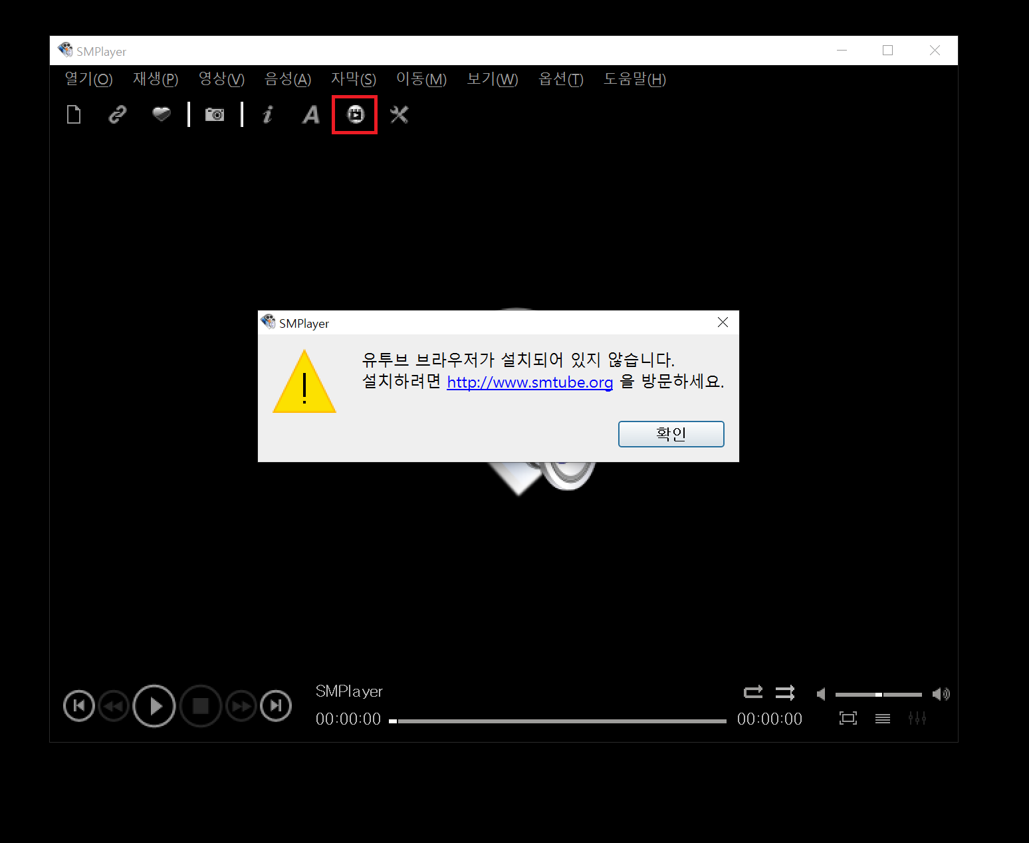
Task: Adjust the volume slider
Action: (878, 693)
